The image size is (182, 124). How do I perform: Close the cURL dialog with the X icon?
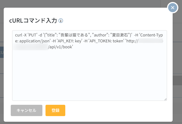173,8
